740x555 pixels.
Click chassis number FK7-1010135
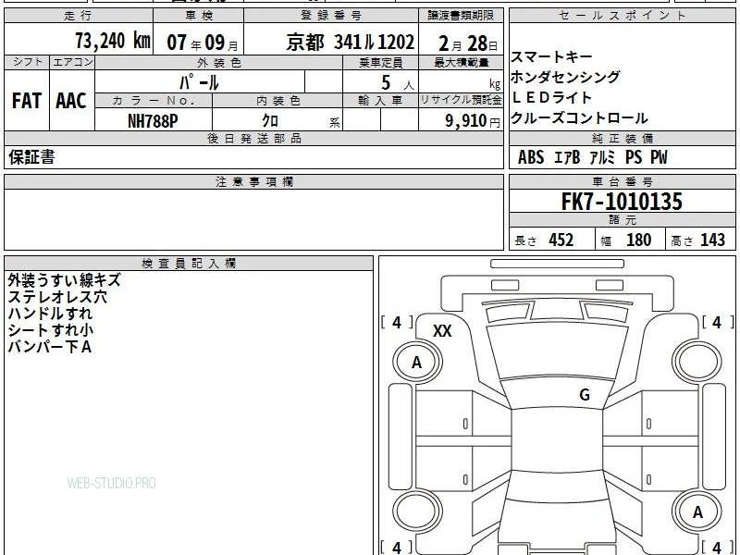pyautogui.click(x=622, y=202)
